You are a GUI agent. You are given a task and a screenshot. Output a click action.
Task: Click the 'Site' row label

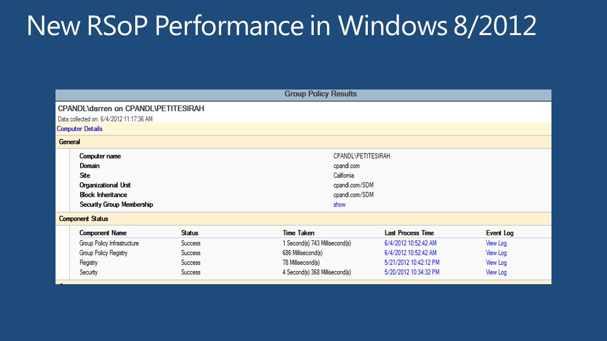[x=85, y=176]
